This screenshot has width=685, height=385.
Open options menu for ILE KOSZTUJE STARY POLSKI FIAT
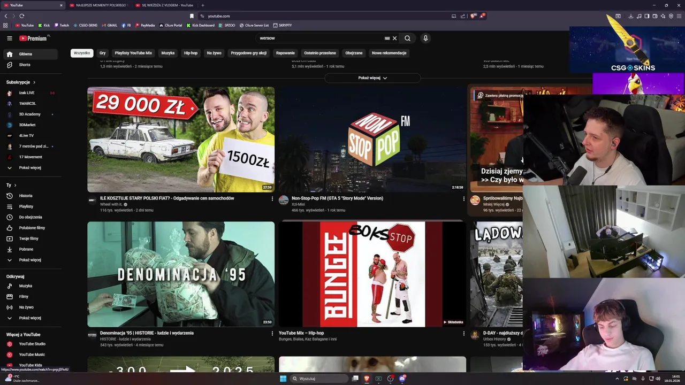[x=272, y=199]
